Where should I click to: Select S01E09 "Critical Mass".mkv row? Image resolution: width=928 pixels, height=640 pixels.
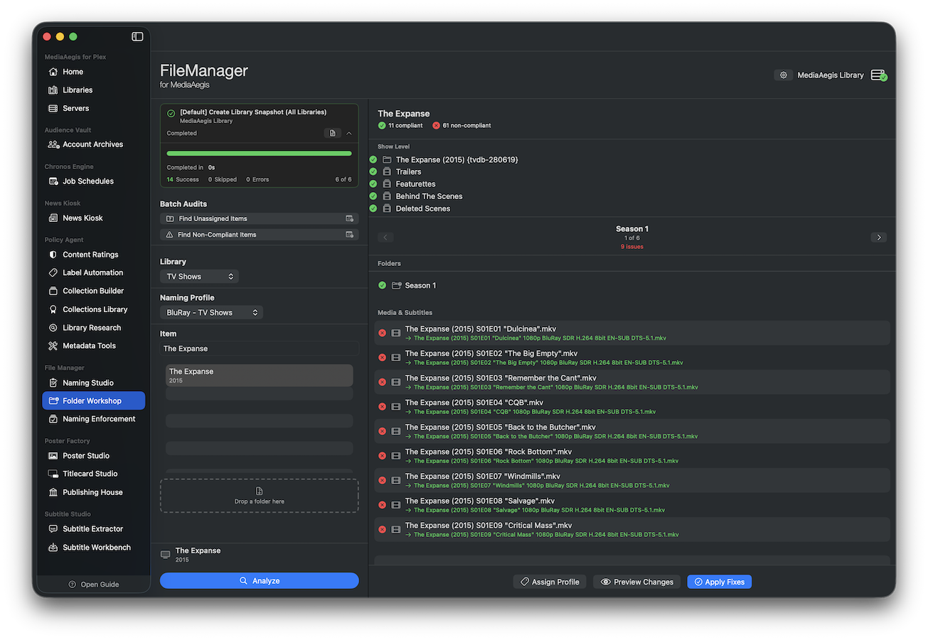(x=632, y=529)
